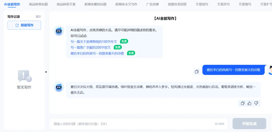Copy the AI poem response
This screenshot has width=272, height=132.
tap(243, 103)
